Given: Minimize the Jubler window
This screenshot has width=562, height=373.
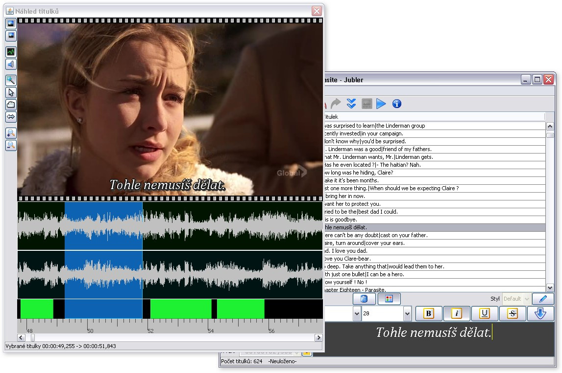Looking at the screenshot, I should 525,80.
